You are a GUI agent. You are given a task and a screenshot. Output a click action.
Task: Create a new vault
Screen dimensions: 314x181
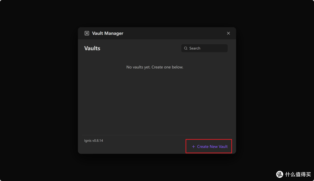[210, 147]
